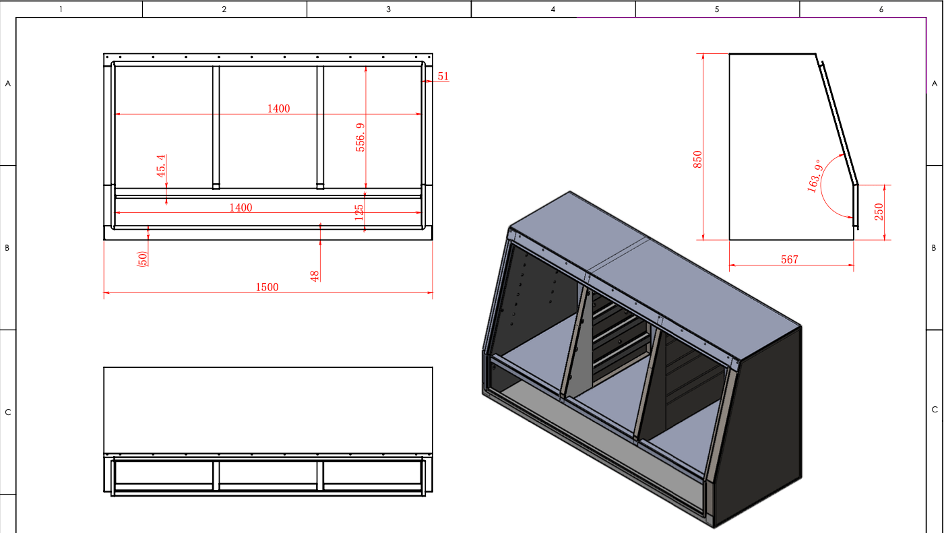Click the 51 dimension near top right corner

click(443, 76)
